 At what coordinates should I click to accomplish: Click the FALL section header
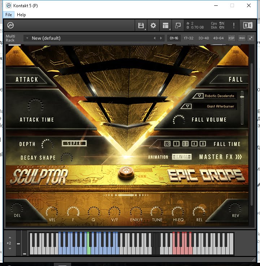pyautogui.click(x=235, y=79)
